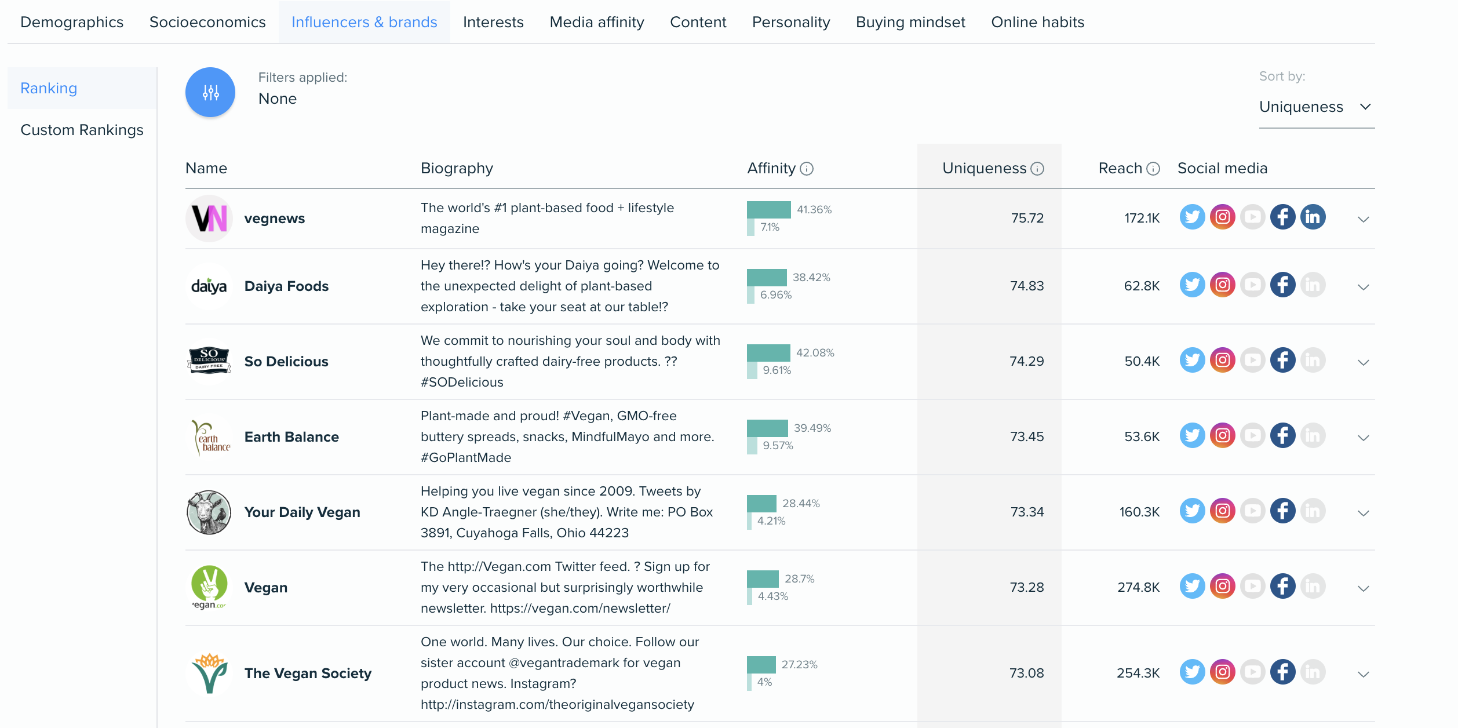This screenshot has width=1458, height=728.
Task: Expand the Earth Balance row
Action: pos(1364,438)
